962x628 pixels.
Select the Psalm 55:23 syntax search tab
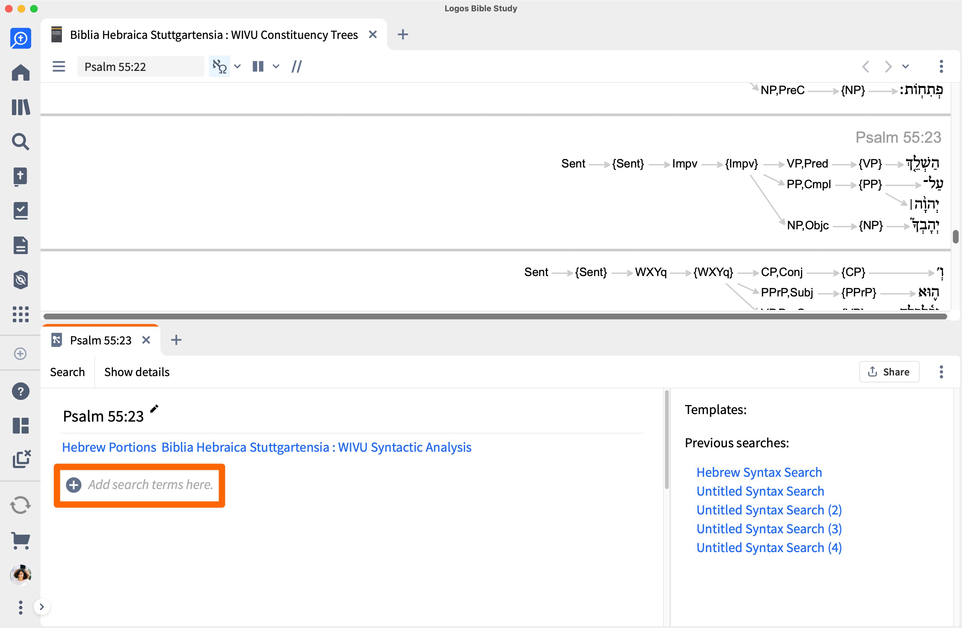pyautogui.click(x=101, y=340)
